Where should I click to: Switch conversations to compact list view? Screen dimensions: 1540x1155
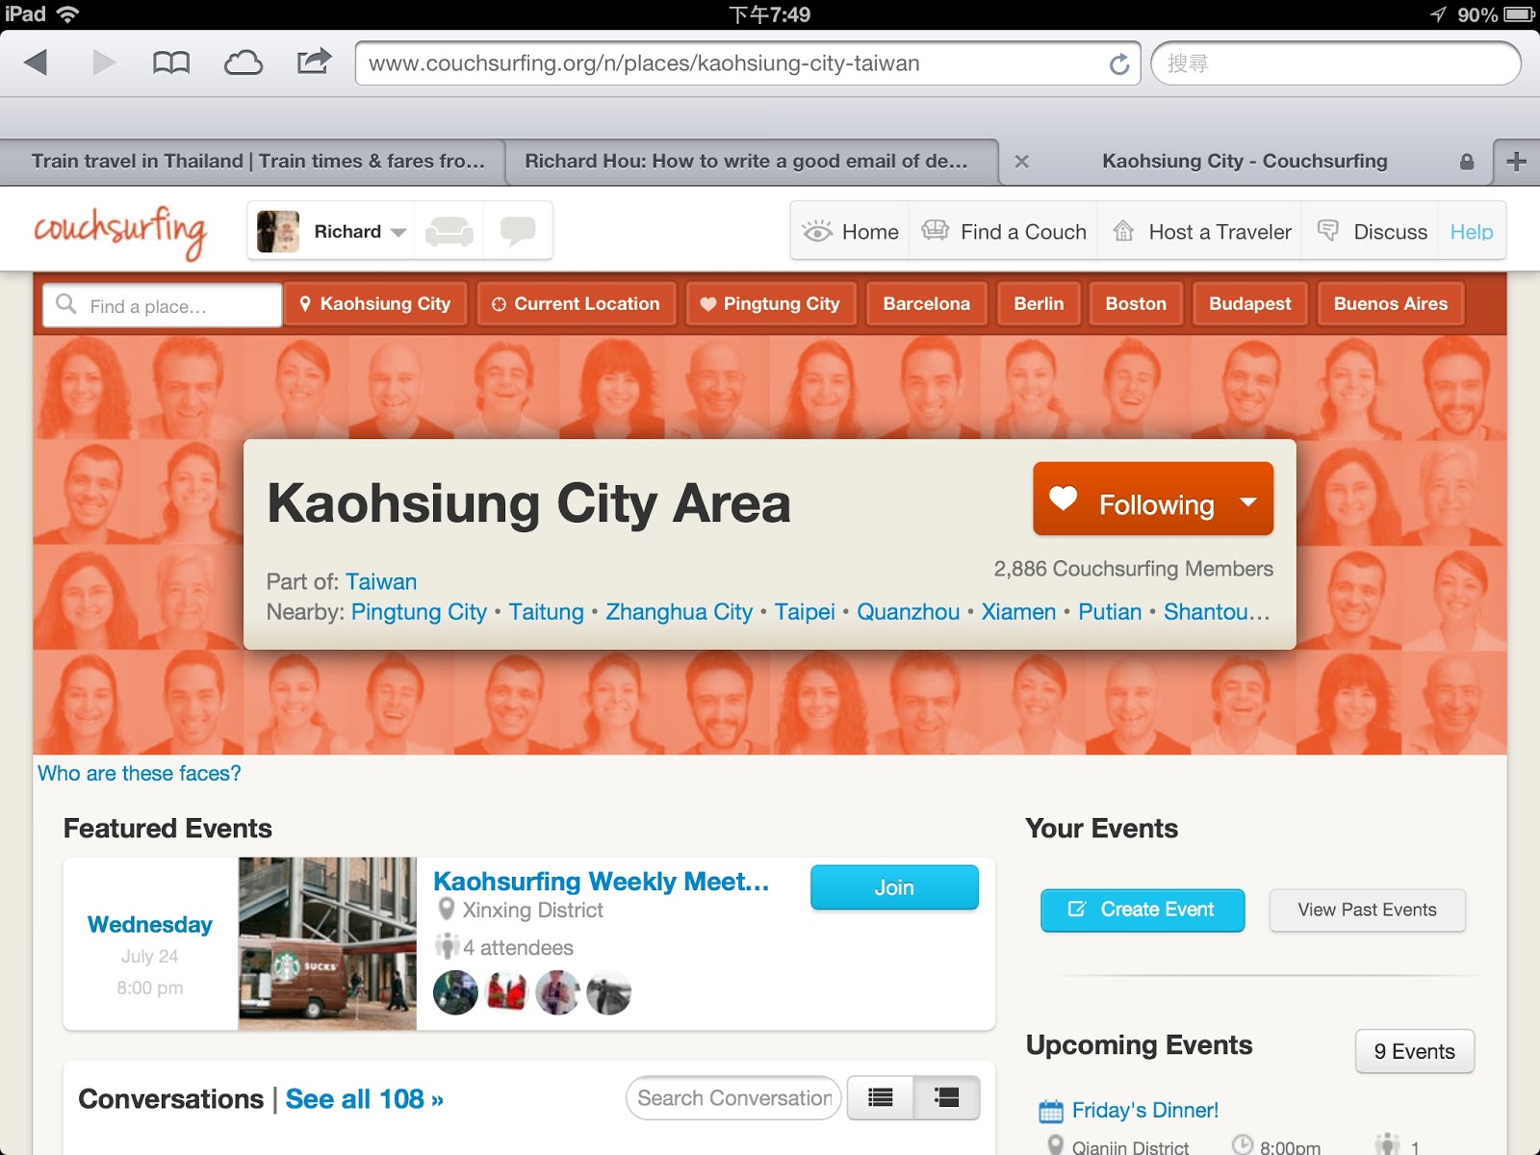879,1097
